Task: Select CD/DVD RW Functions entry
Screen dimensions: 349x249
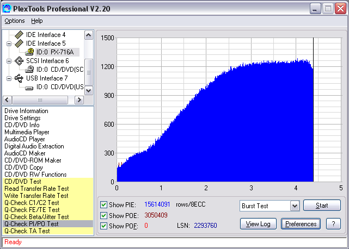Action: coord(35,175)
